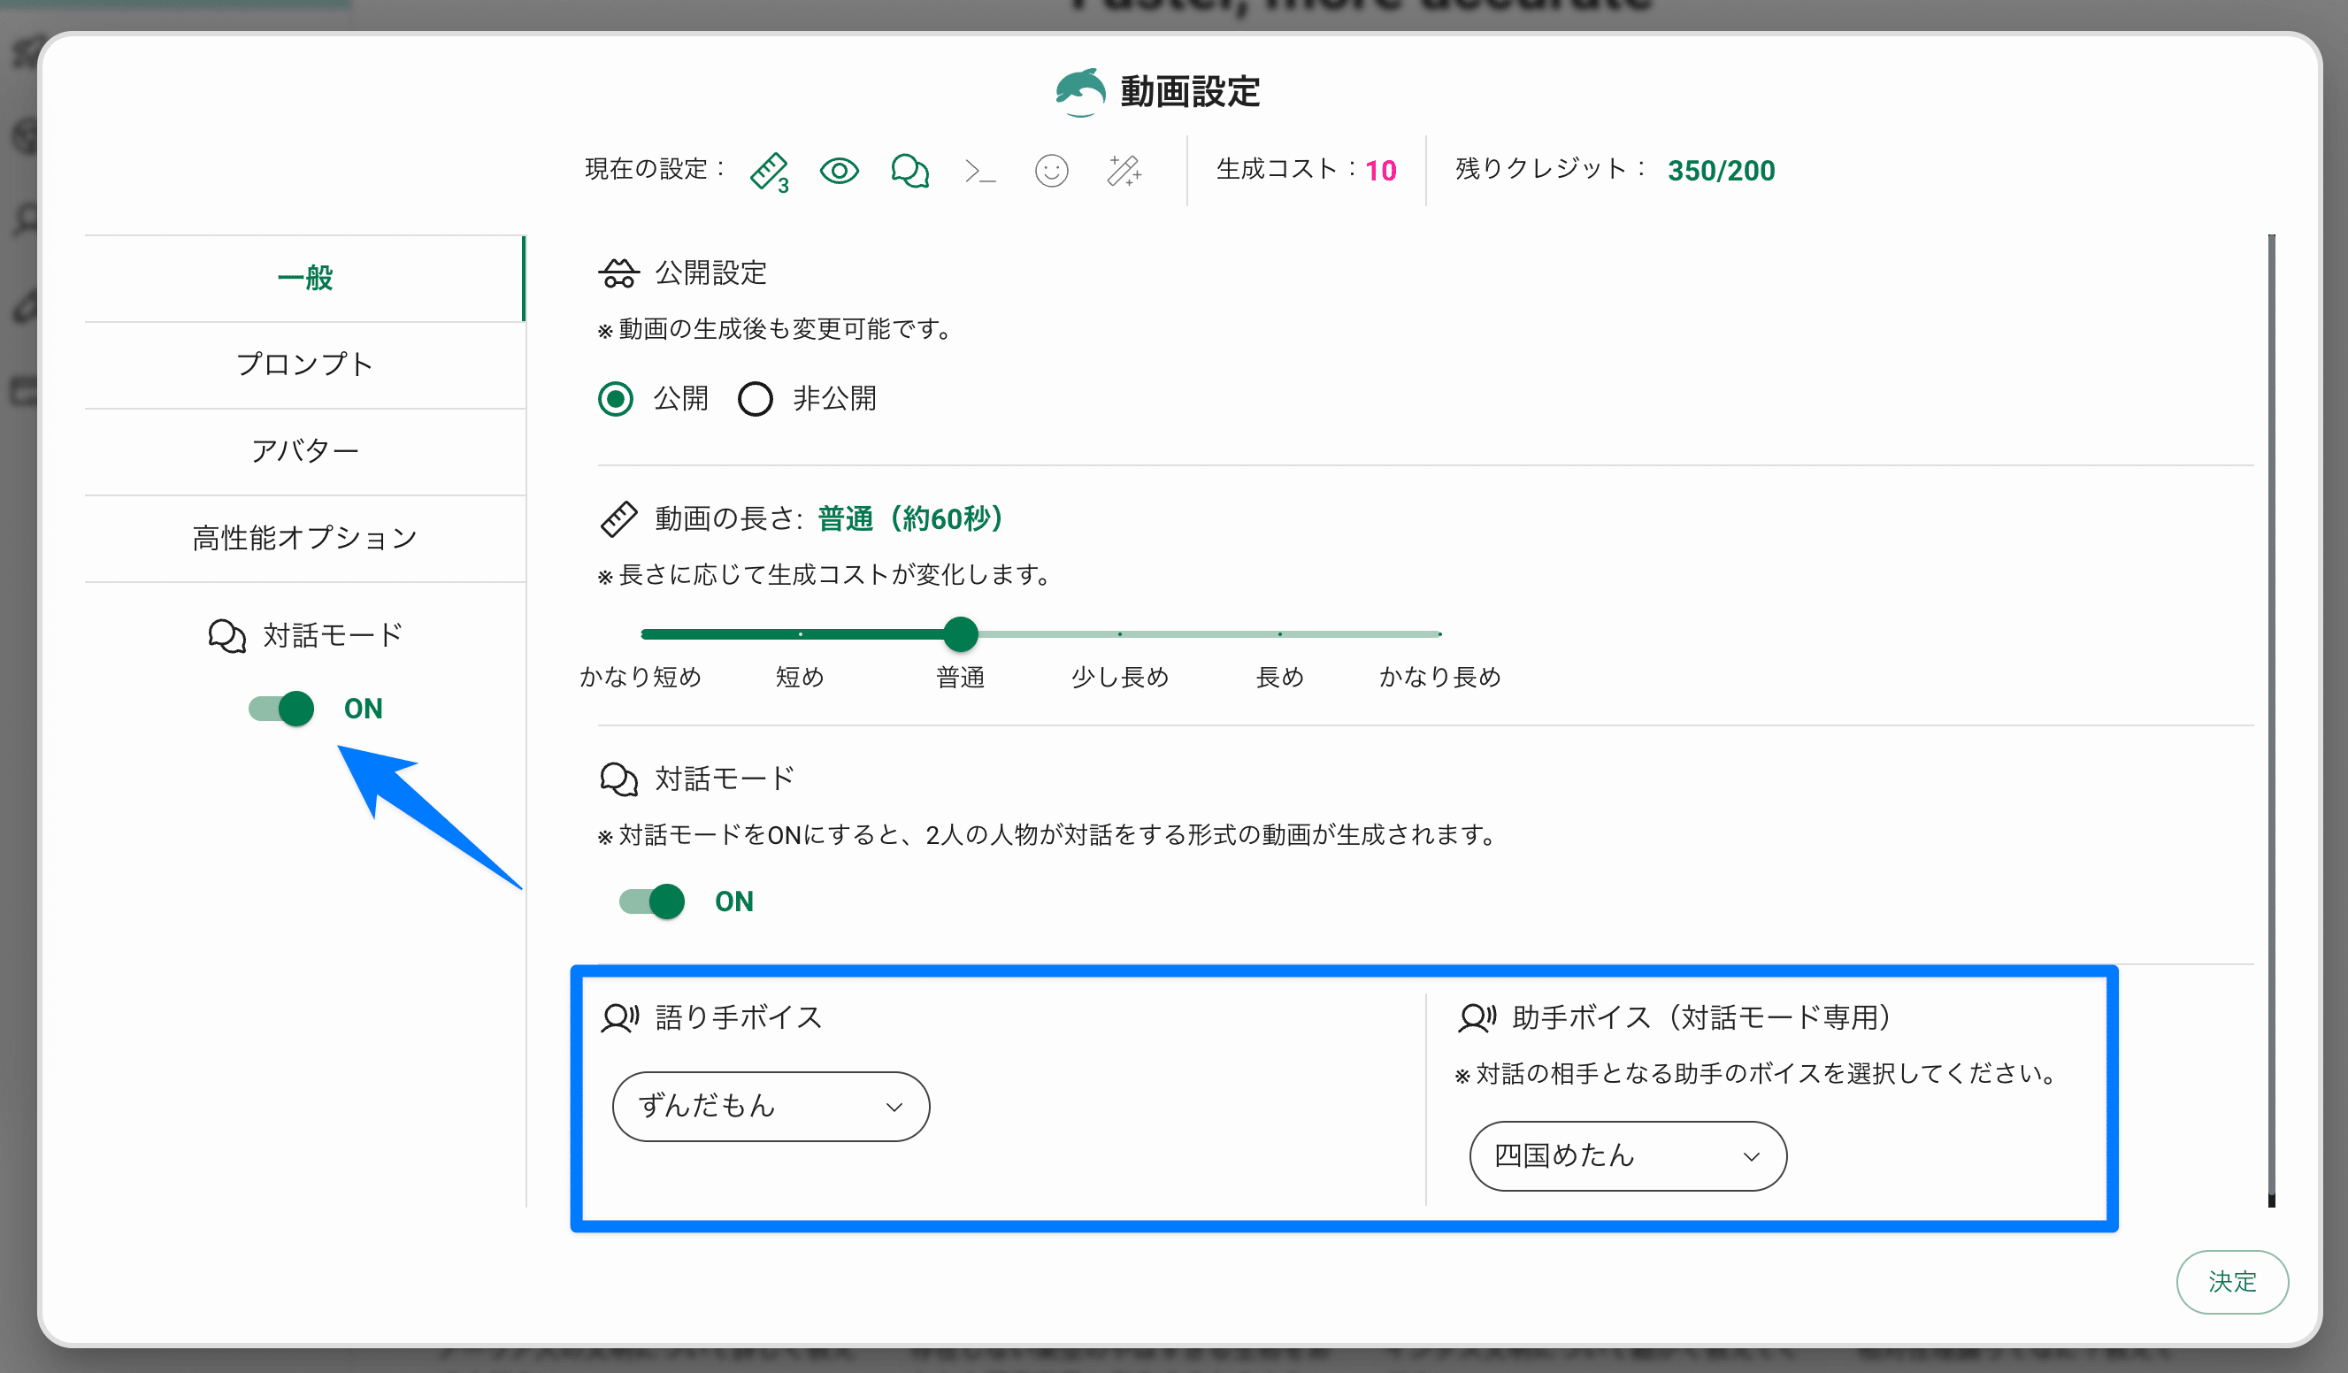Switch to the プロンプト tab
The width and height of the screenshot is (2348, 1373).
coord(303,364)
